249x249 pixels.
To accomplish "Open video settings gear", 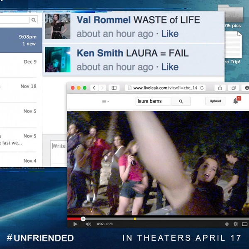I will pos(236,224).
